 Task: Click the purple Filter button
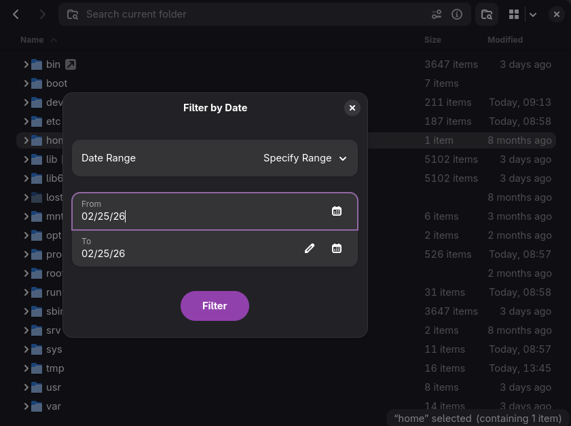coord(215,306)
